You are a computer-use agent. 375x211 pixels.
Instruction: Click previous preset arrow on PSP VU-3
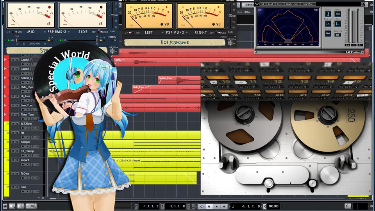[163, 32]
